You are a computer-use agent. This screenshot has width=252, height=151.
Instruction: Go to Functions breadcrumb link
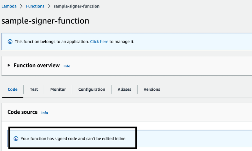[35, 6]
